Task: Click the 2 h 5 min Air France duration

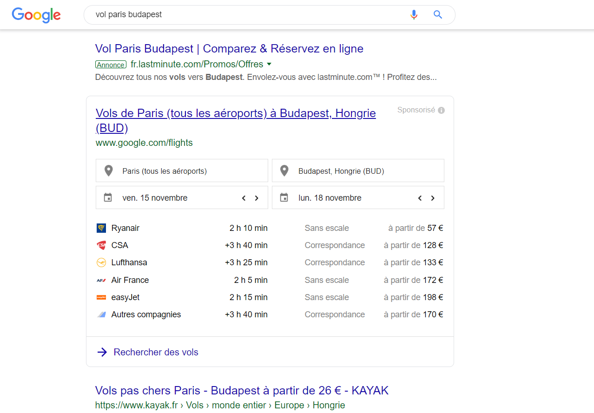Action: coord(251,280)
